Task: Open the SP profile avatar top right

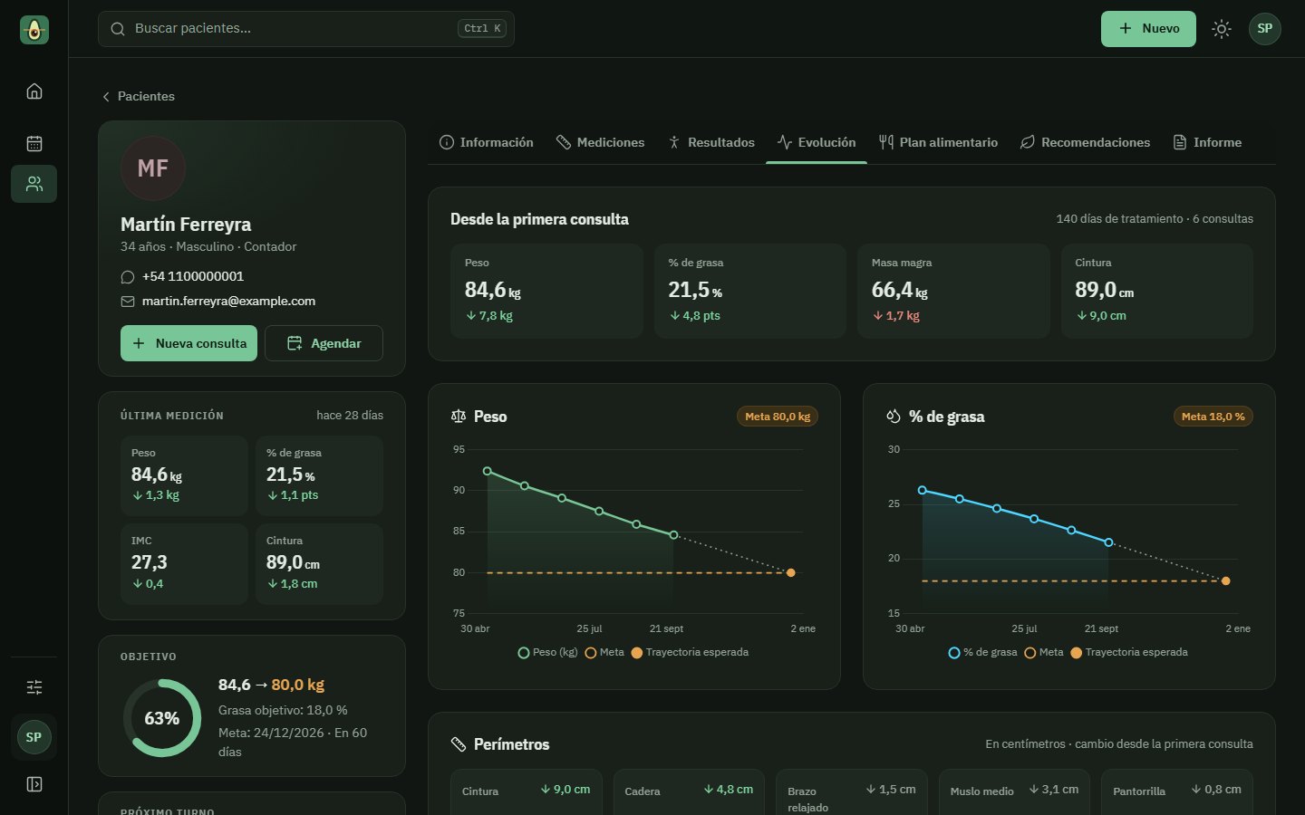Action: 1265,29
